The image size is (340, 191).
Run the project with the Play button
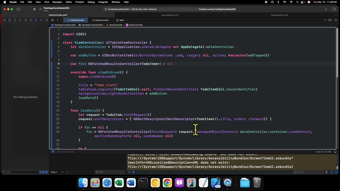pos(35,9)
